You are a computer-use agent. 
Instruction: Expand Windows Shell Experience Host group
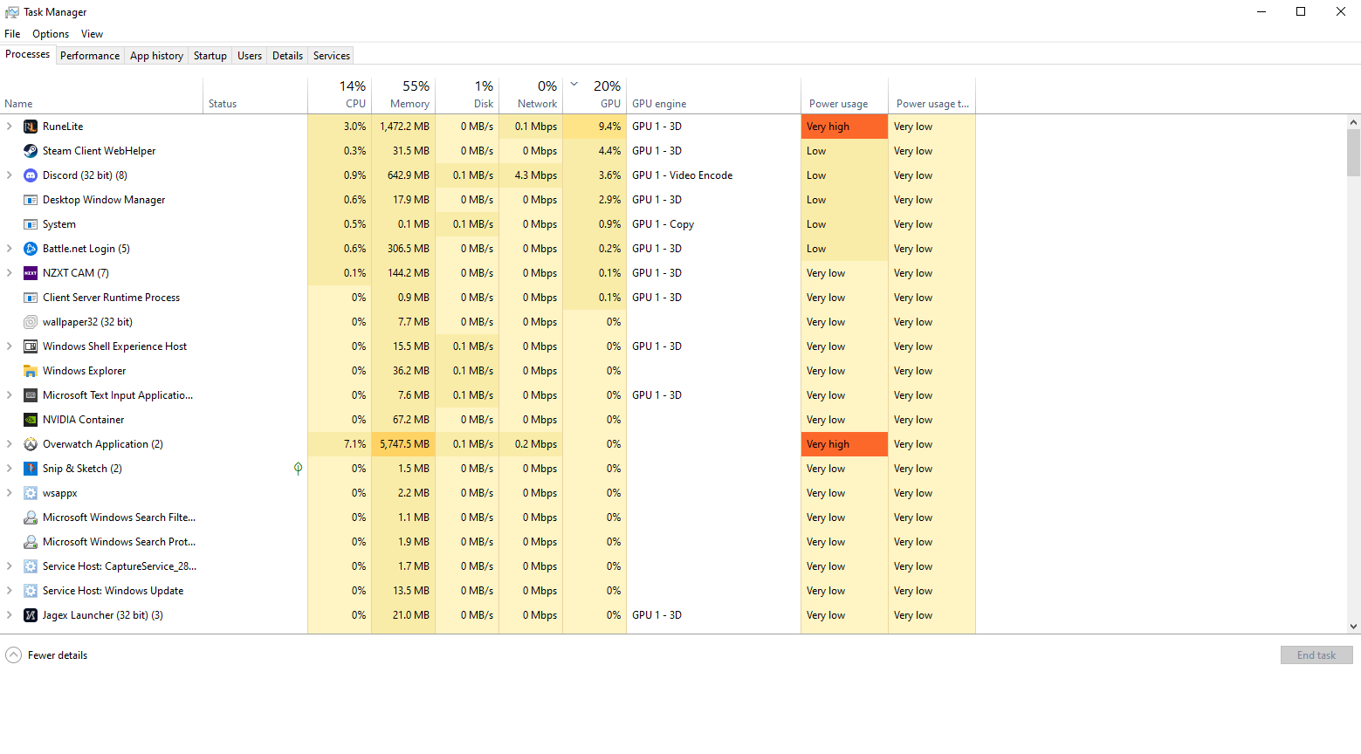point(10,346)
